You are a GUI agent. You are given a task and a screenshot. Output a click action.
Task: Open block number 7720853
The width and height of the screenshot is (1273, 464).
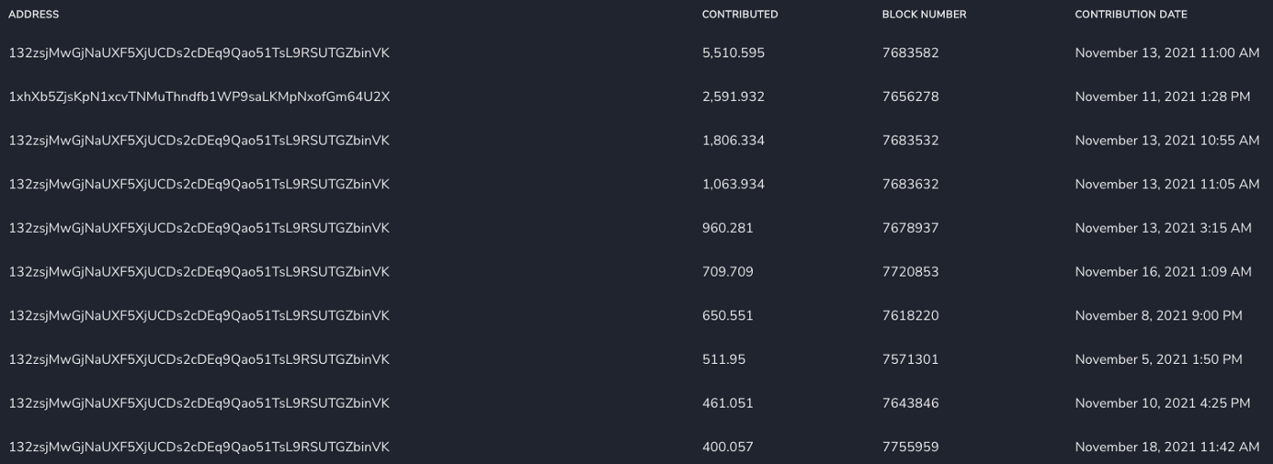coord(910,271)
